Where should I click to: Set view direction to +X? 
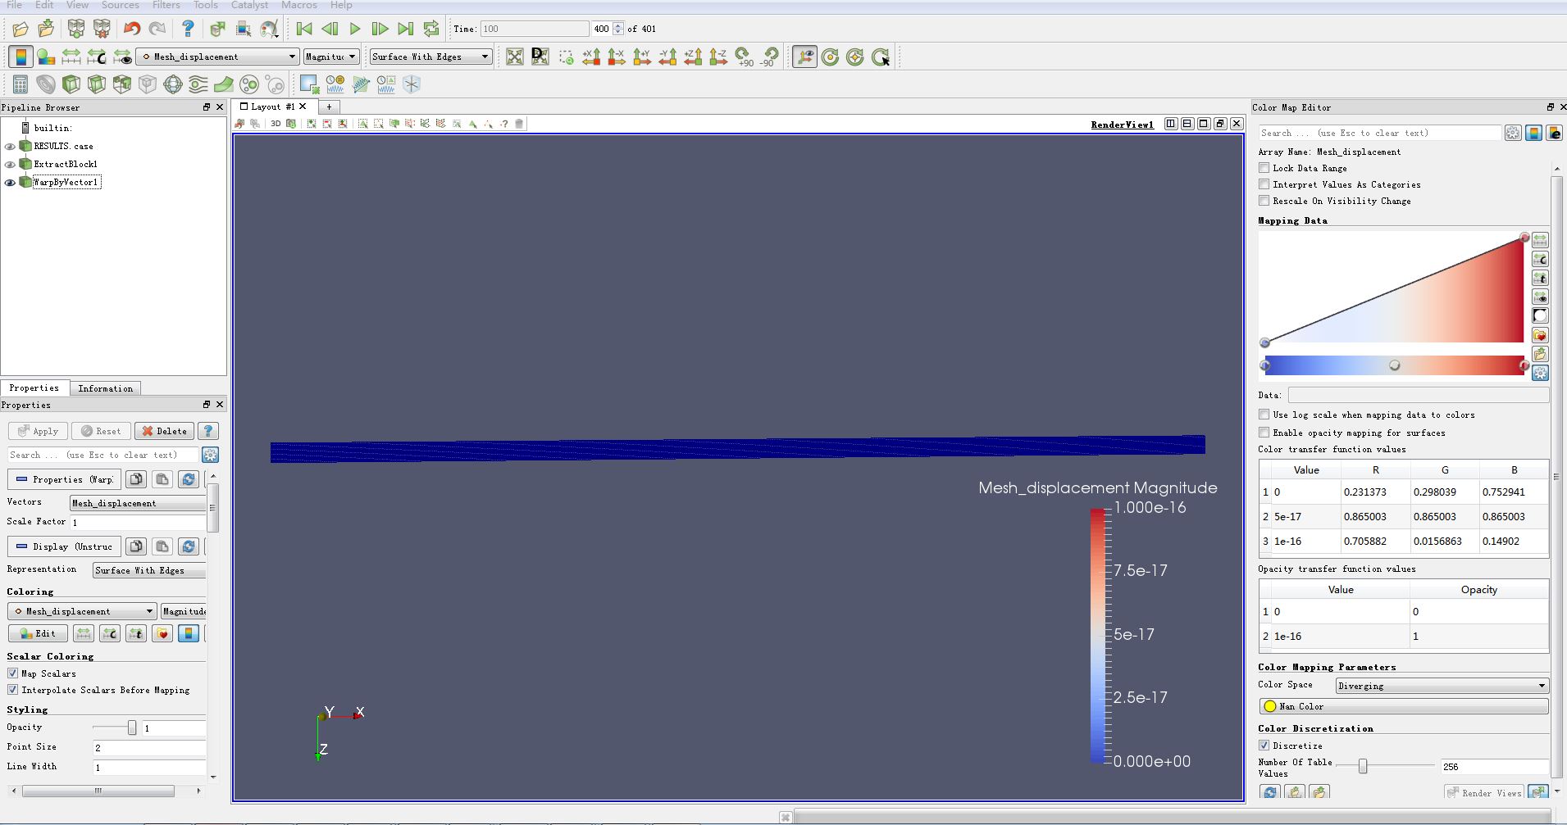click(591, 57)
